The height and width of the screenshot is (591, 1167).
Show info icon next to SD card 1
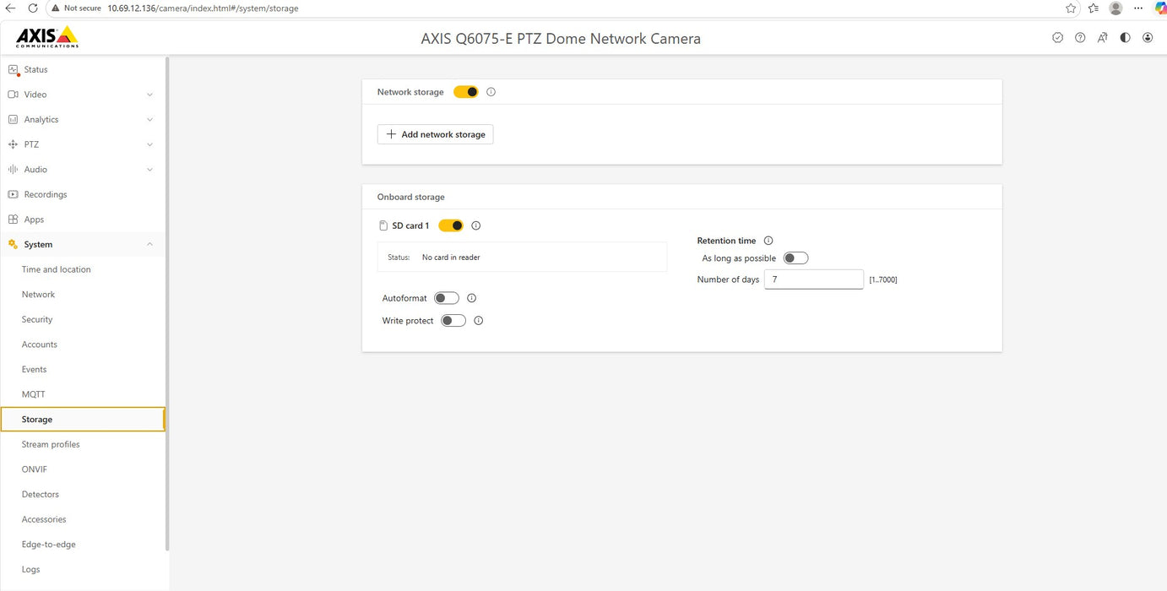[x=476, y=225]
